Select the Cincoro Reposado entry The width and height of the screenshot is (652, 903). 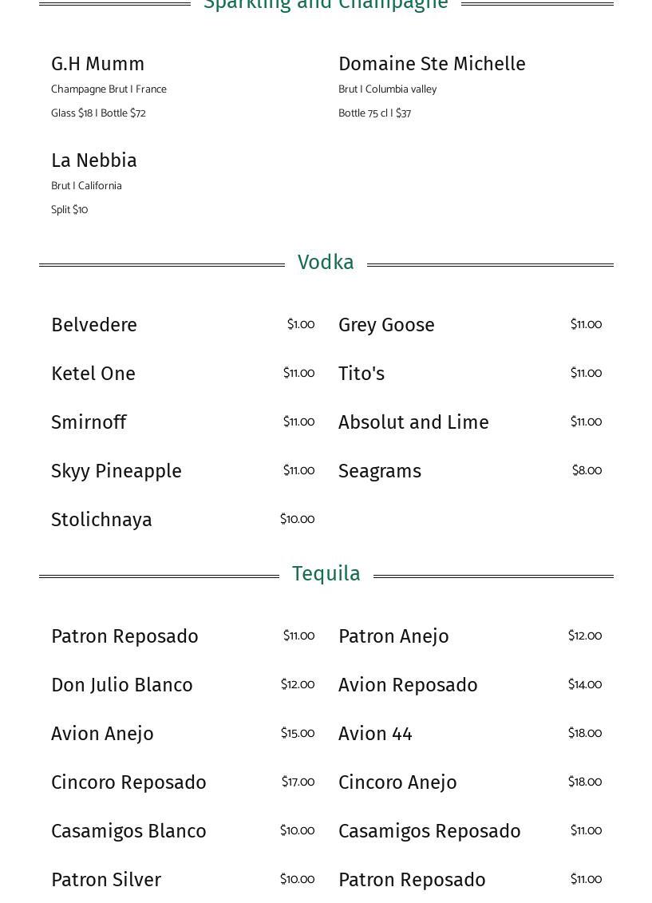pos(128,782)
